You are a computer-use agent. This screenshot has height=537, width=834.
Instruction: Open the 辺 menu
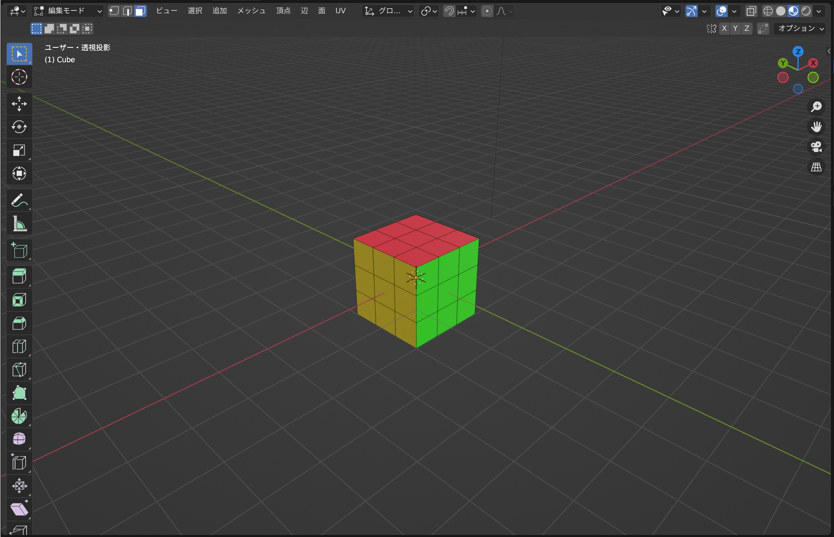(x=305, y=11)
